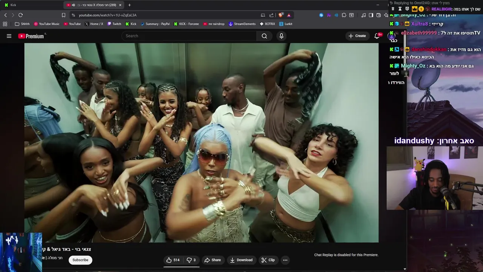Open YouTube notifications bell

377,36
